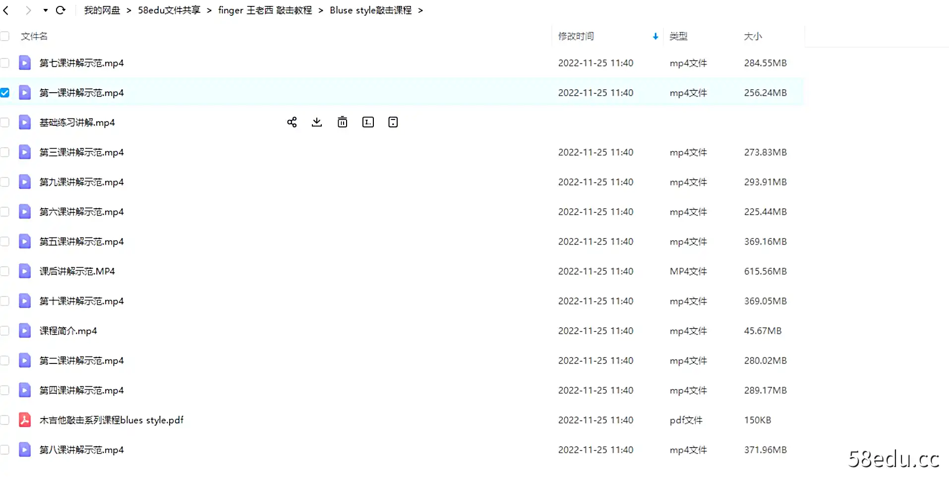Uncheck the 第一课讲解示范.mp4 checkbox
The image size is (949, 477).
point(5,93)
